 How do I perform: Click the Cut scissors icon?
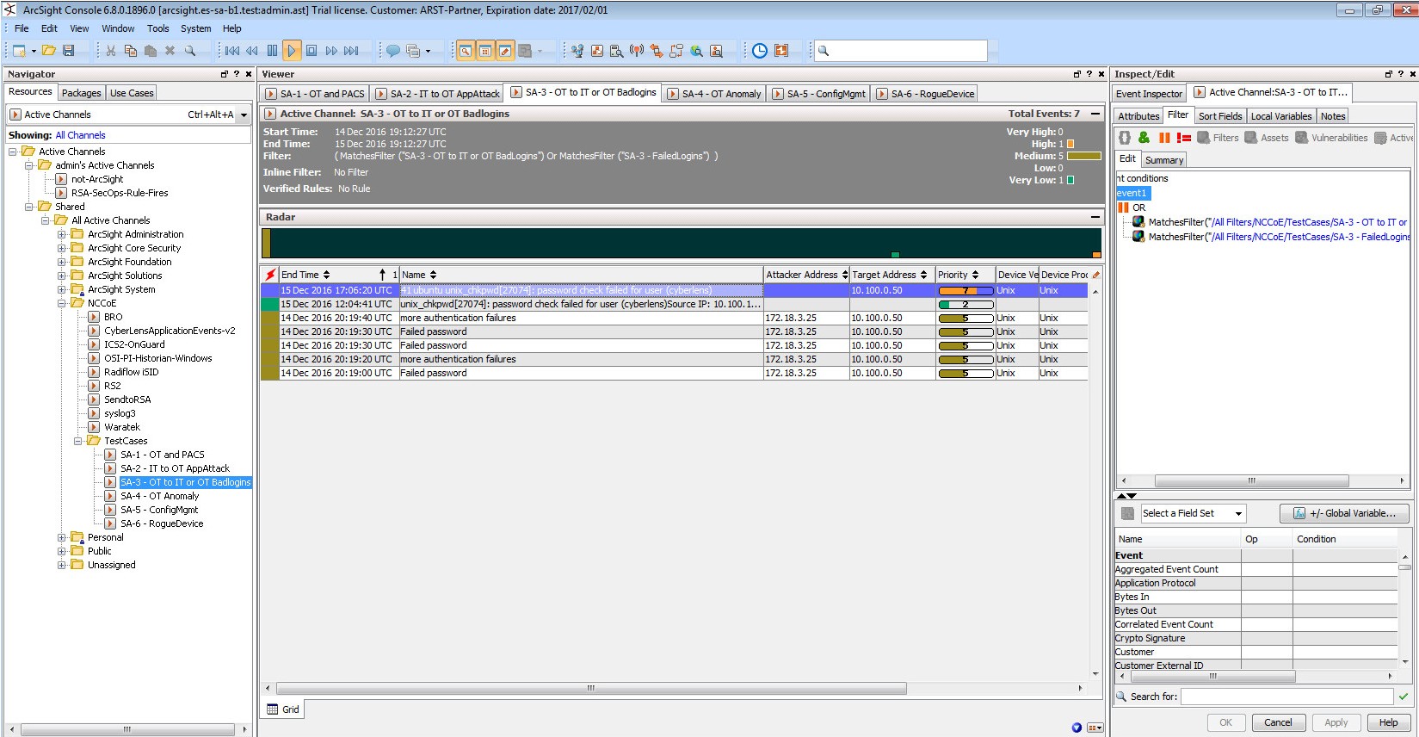point(111,51)
